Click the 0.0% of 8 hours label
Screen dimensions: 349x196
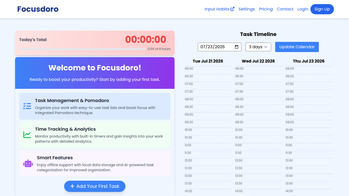tap(159, 49)
